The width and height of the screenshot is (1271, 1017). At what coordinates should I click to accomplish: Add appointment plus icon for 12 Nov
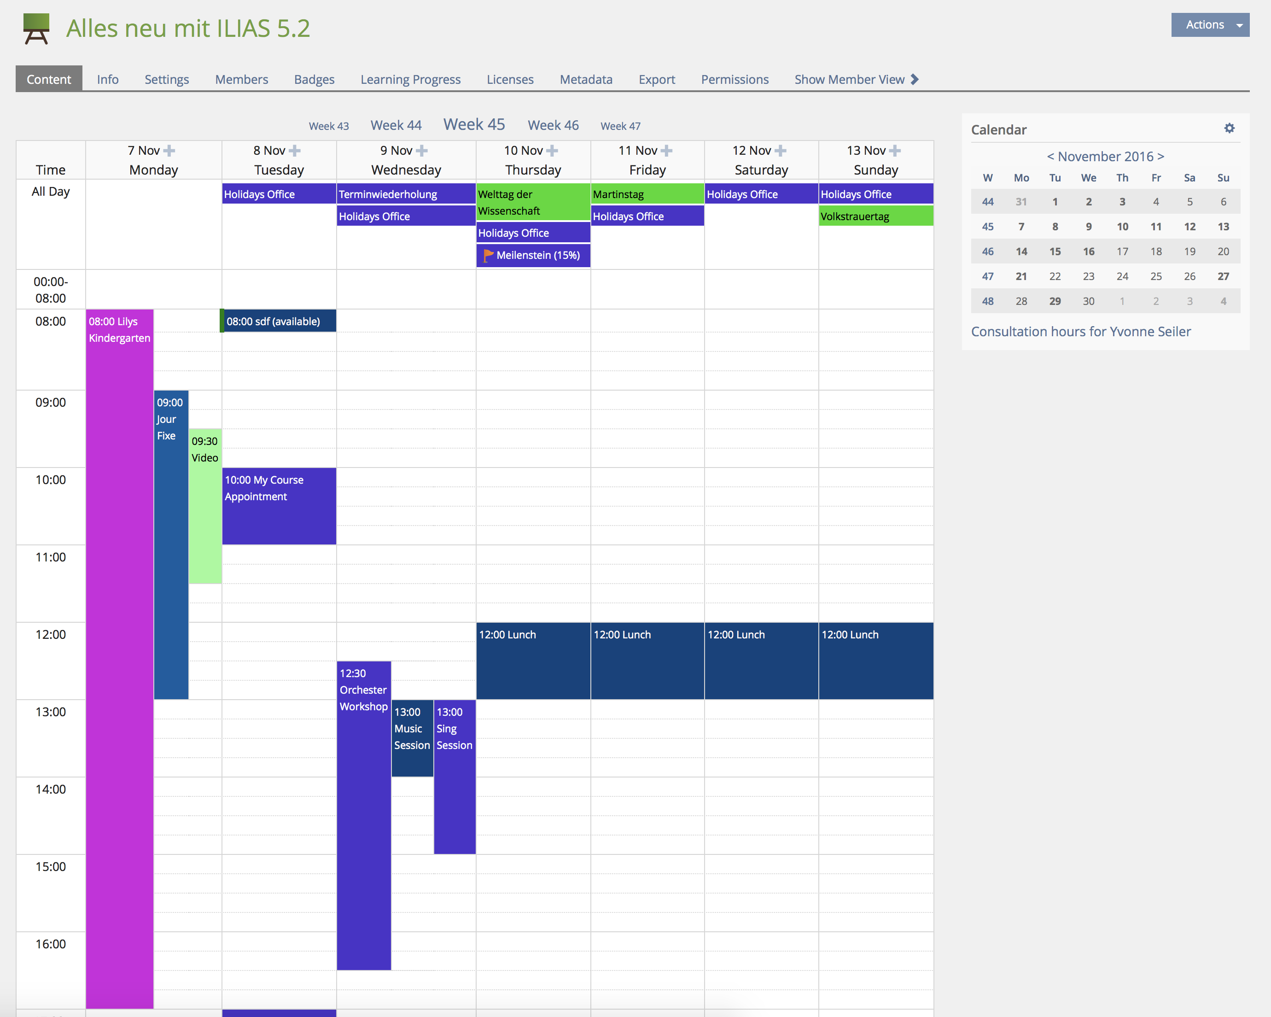pyautogui.click(x=780, y=151)
